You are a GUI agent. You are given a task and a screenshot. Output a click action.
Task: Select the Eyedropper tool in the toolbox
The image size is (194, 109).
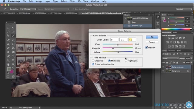pos(13,36)
